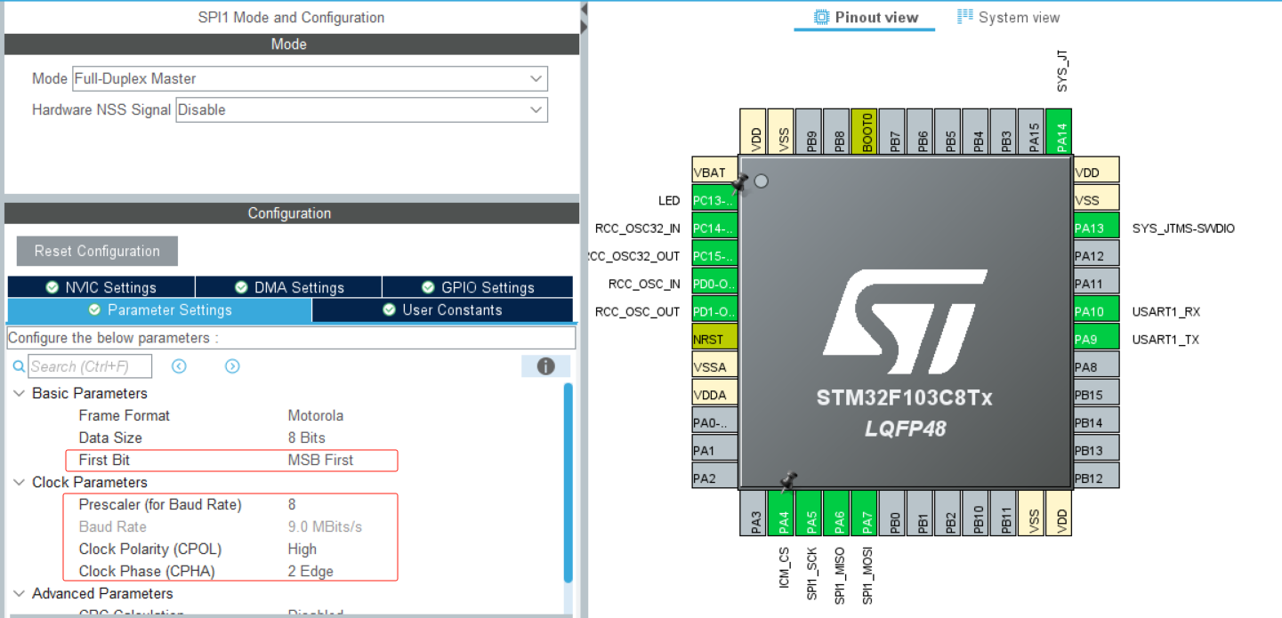Image resolution: width=1282 pixels, height=618 pixels.
Task: Collapse the Advanced Parameters section
Action: click(19, 593)
